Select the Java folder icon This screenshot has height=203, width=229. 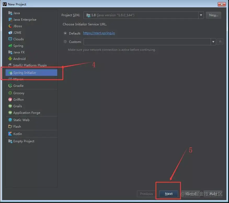tap(10, 13)
